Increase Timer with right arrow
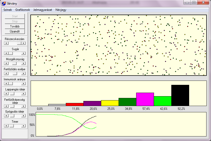Image resolution: width=211 pixels, height=141 pixels. coord(23,126)
